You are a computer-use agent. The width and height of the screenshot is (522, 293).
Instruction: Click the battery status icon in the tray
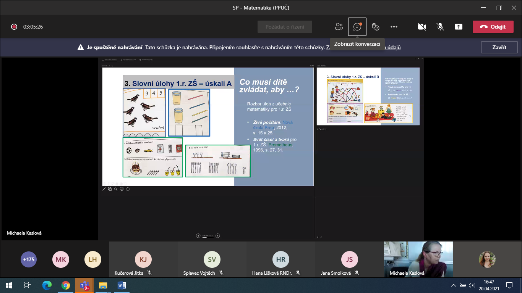[x=463, y=285]
